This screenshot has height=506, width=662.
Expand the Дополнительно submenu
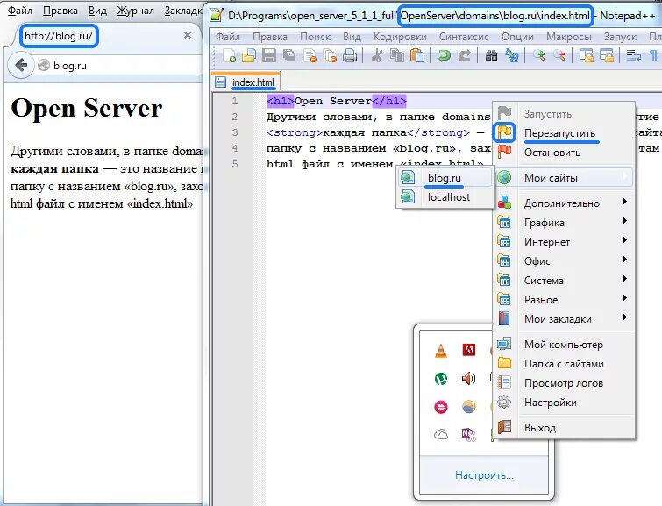click(564, 203)
